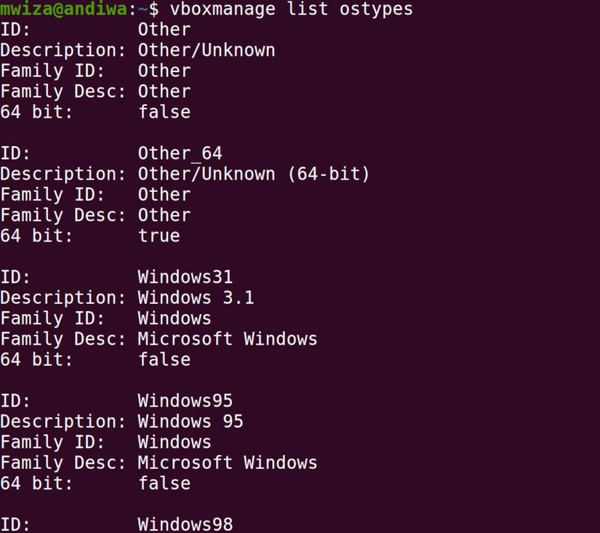
Task: Click the 'Other/Unknown' description value
Action: coord(207,50)
